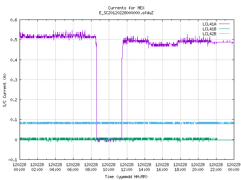Click the purple LCL41A trace's vertical rise near 11:30

tap(122, 98)
